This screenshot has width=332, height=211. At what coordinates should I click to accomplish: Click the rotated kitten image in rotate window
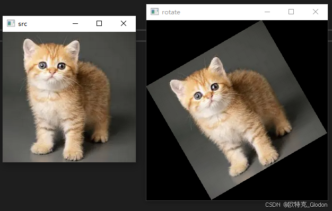[x=237, y=110]
